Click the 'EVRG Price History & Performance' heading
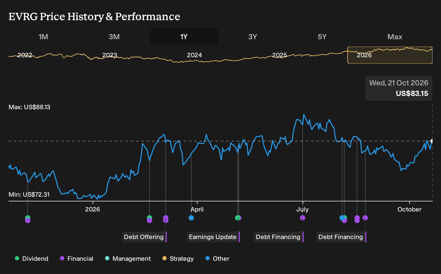The image size is (441, 274). tap(94, 16)
